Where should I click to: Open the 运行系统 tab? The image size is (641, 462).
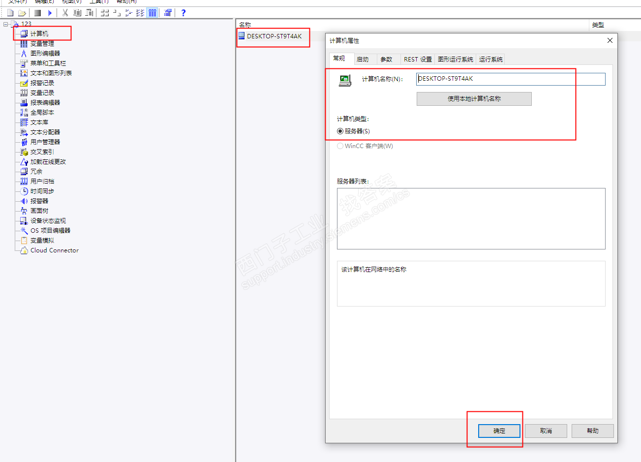491,59
